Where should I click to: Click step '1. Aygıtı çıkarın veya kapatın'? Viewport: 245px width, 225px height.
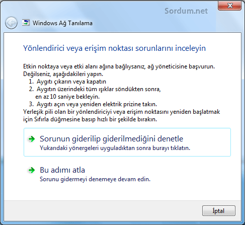(67, 82)
